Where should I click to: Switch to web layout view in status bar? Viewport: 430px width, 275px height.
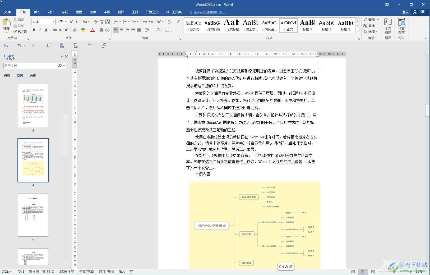click(x=373, y=272)
